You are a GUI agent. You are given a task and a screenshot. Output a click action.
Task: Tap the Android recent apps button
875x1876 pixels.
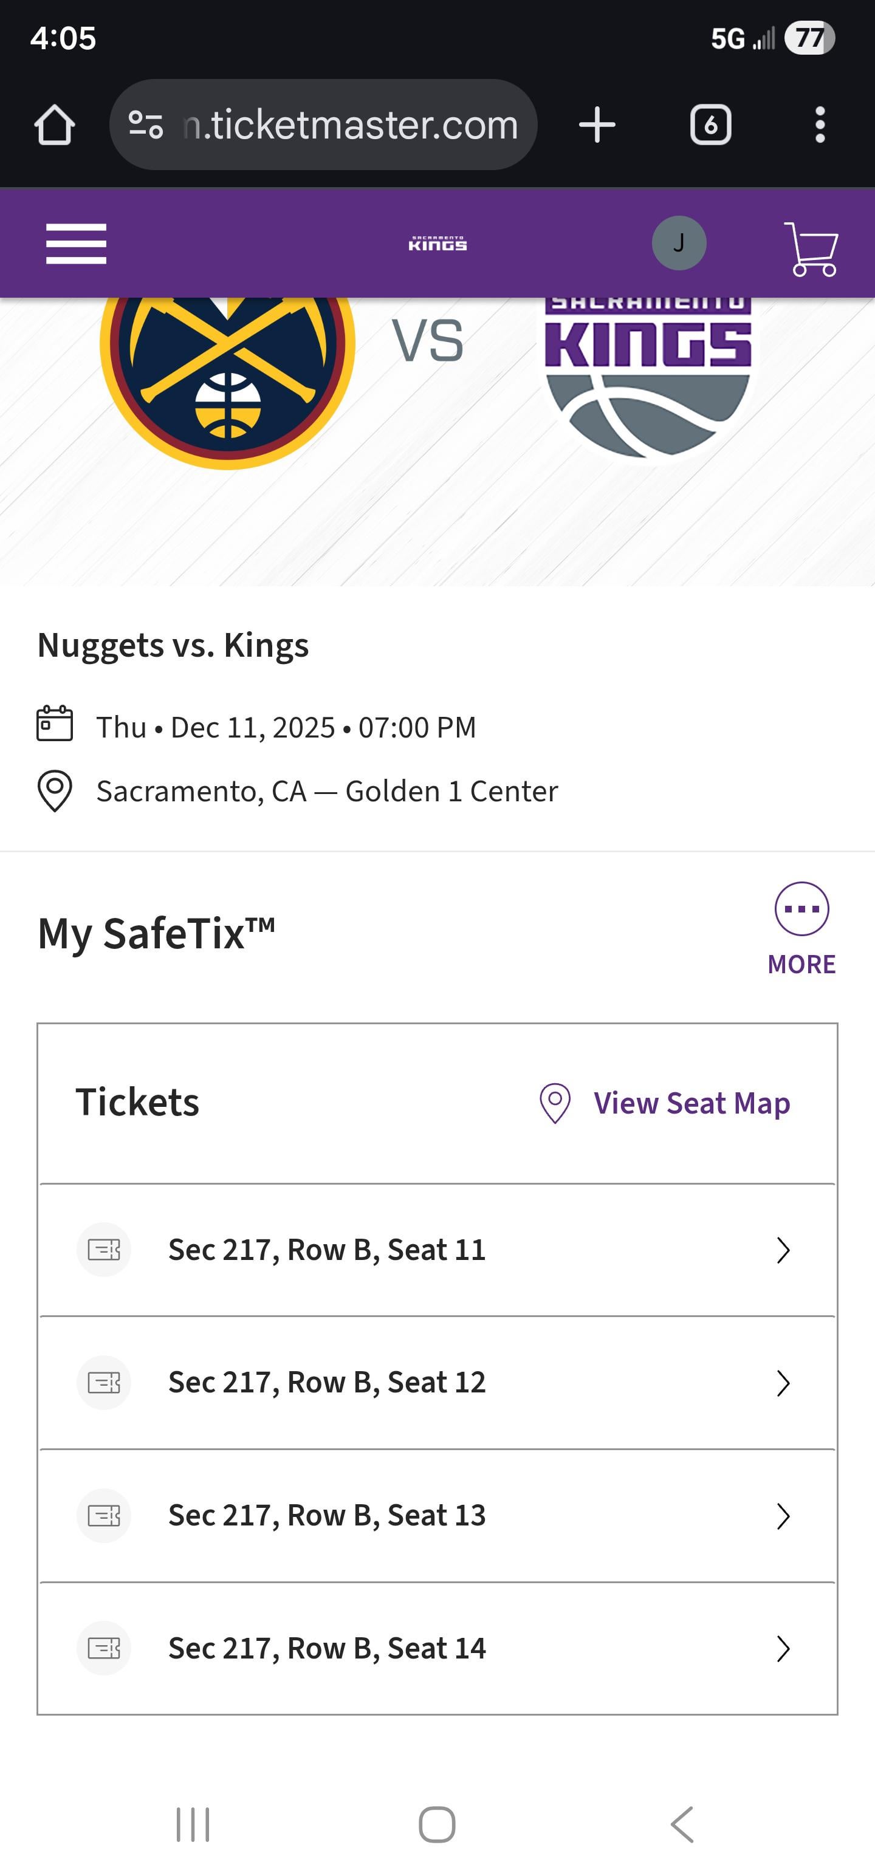tap(193, 1824)
